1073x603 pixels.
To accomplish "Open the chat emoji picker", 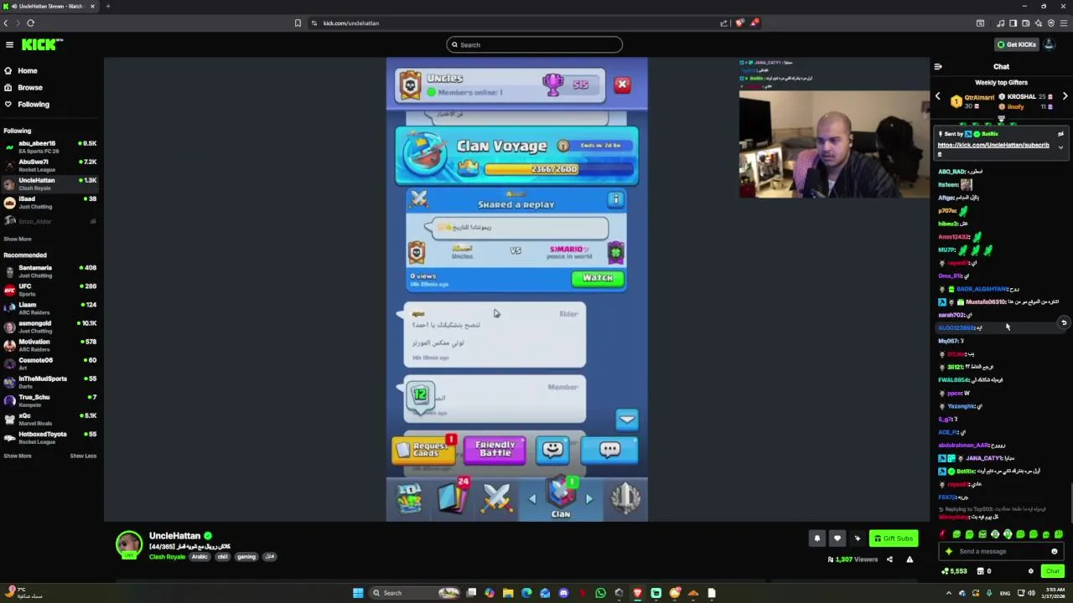I will 1055,551.
